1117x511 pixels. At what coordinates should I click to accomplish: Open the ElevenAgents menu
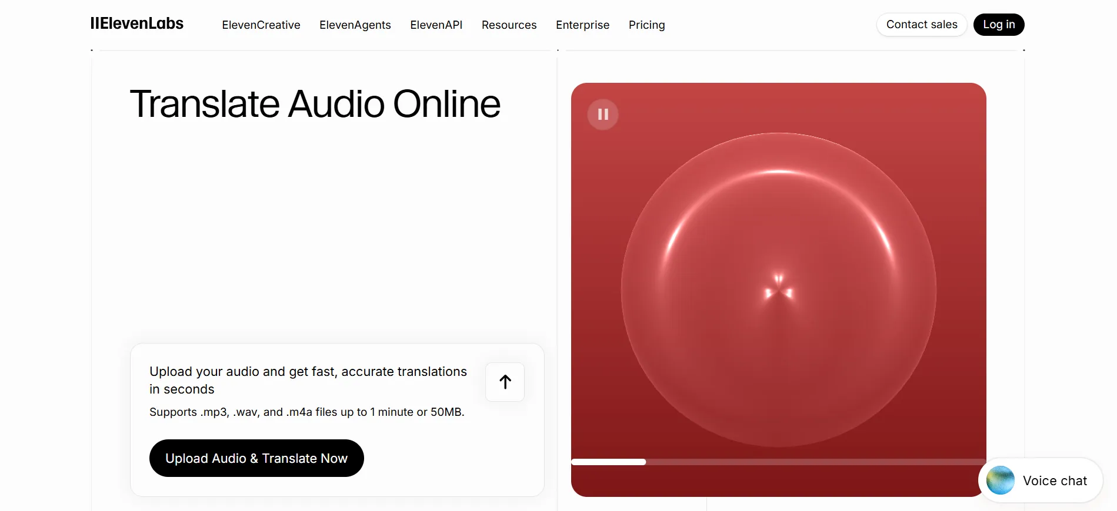355,25
